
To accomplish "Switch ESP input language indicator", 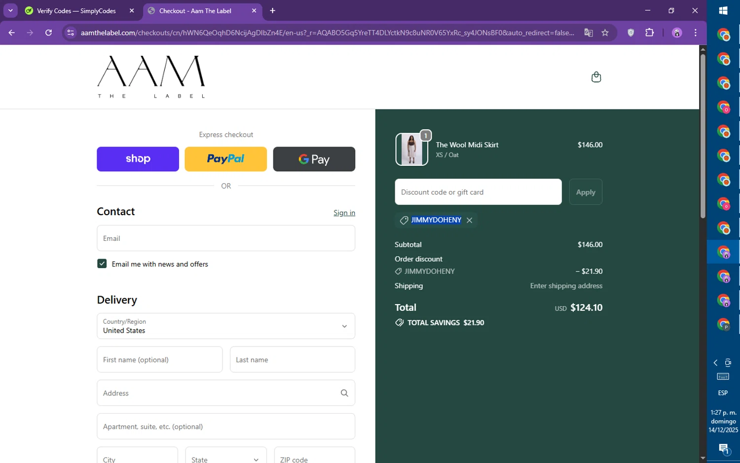I will [x=723, y=393].
